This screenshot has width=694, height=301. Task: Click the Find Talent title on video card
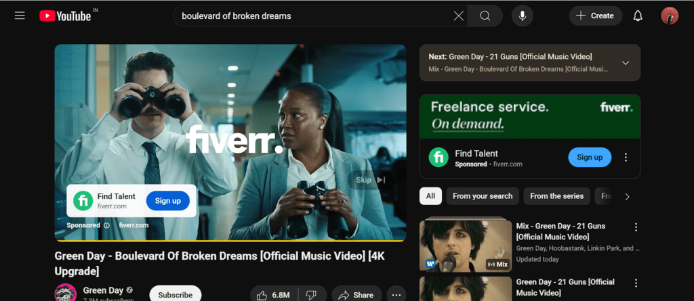(117, 196)
